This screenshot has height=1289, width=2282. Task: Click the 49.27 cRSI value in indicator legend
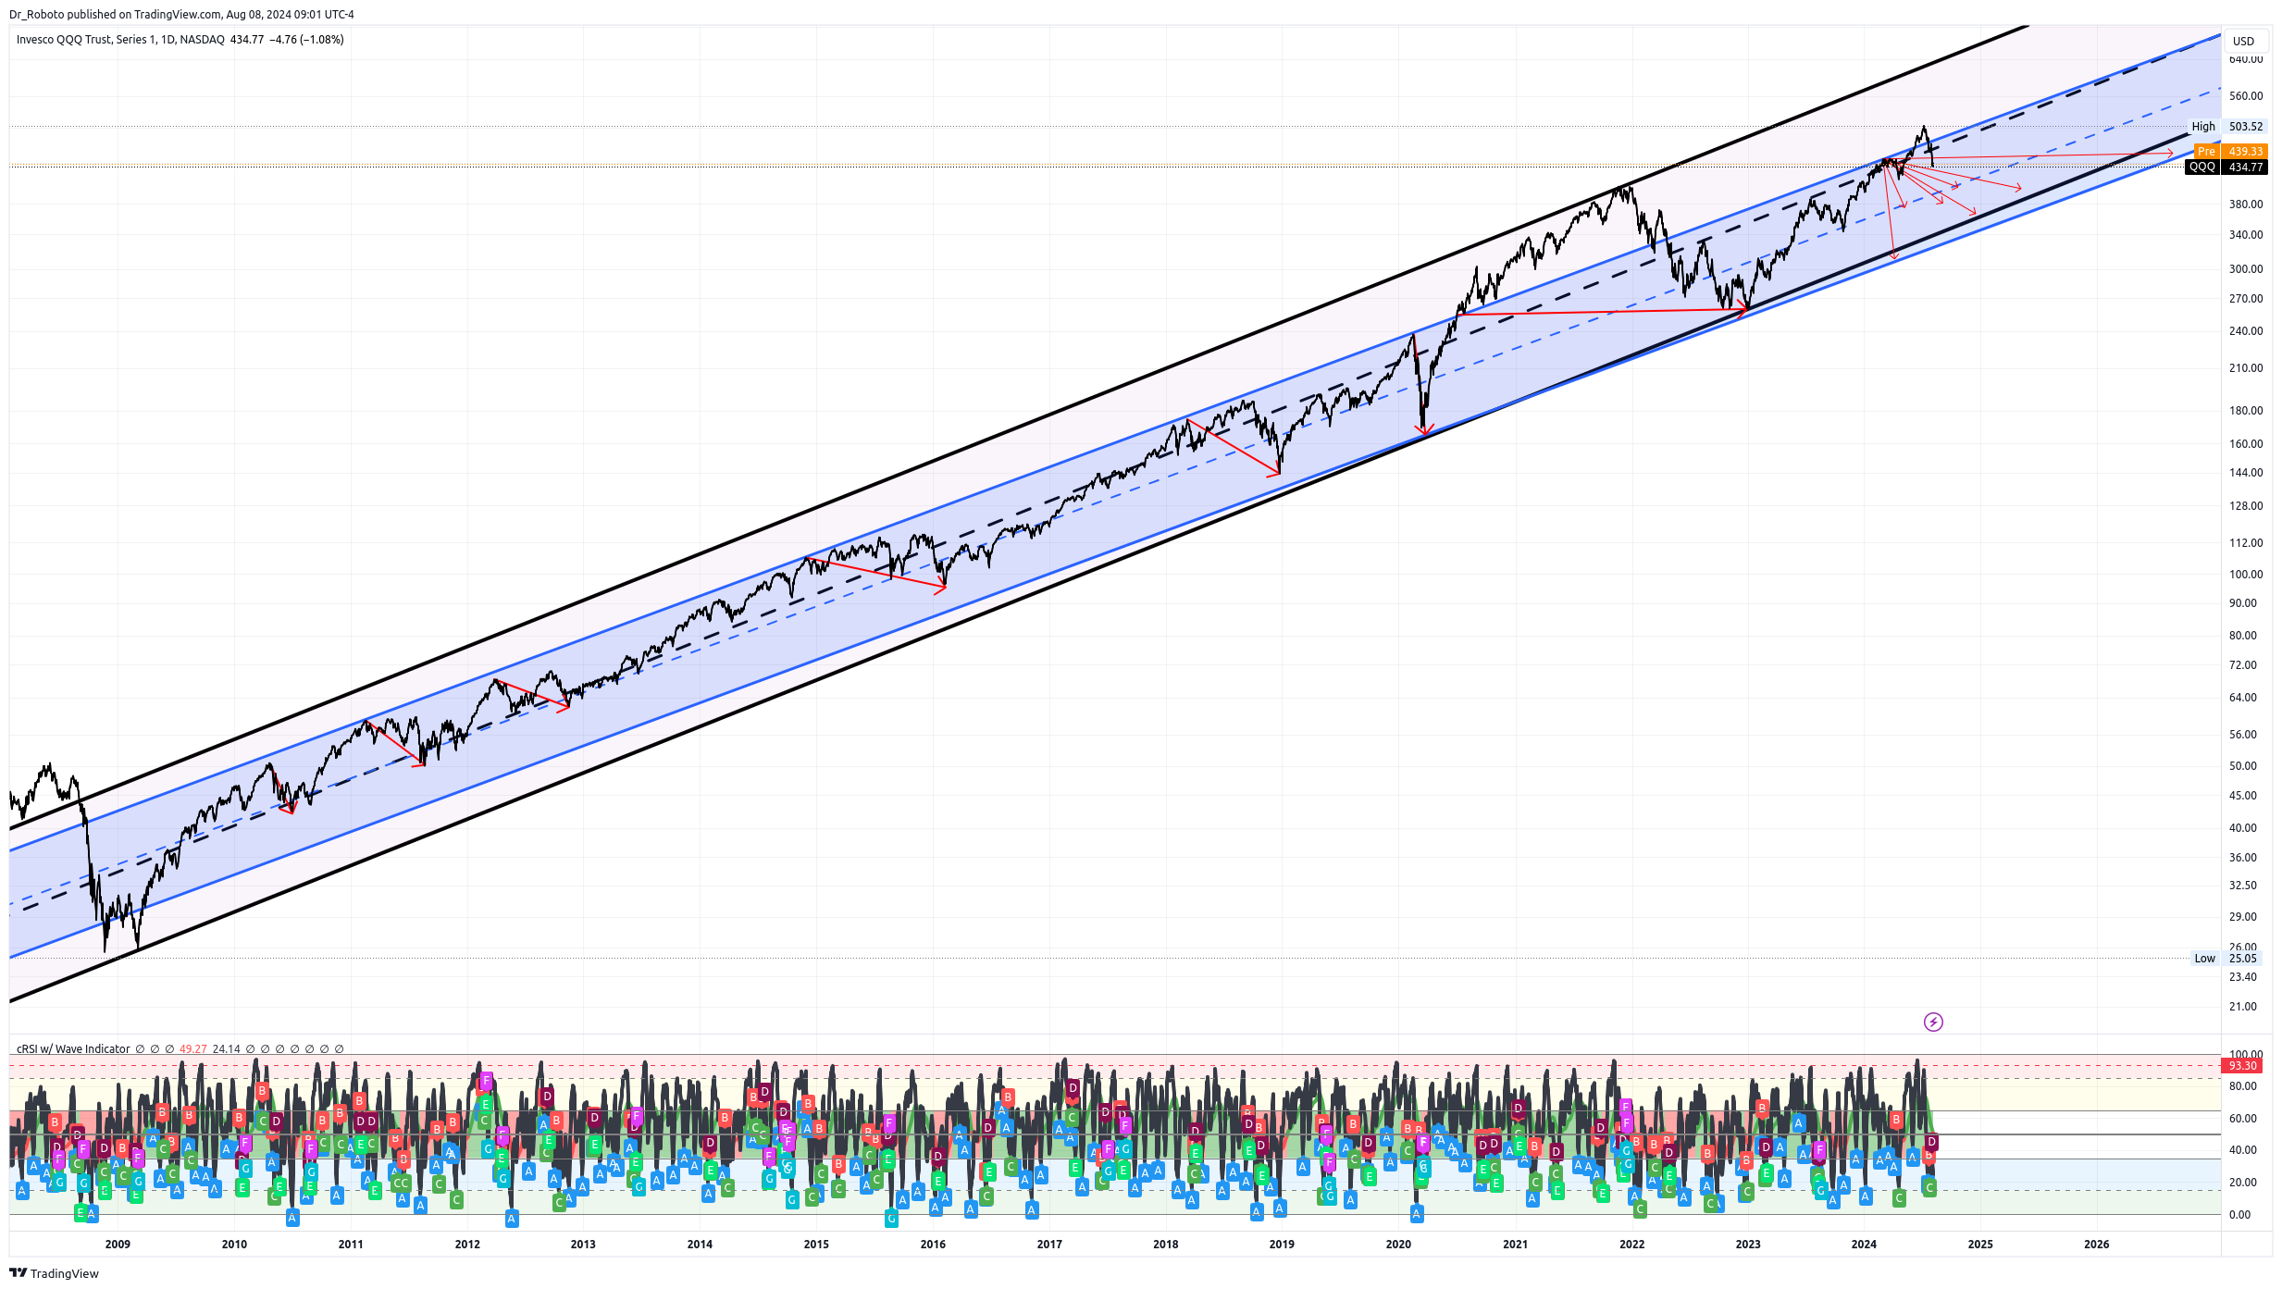(193, 1048)
